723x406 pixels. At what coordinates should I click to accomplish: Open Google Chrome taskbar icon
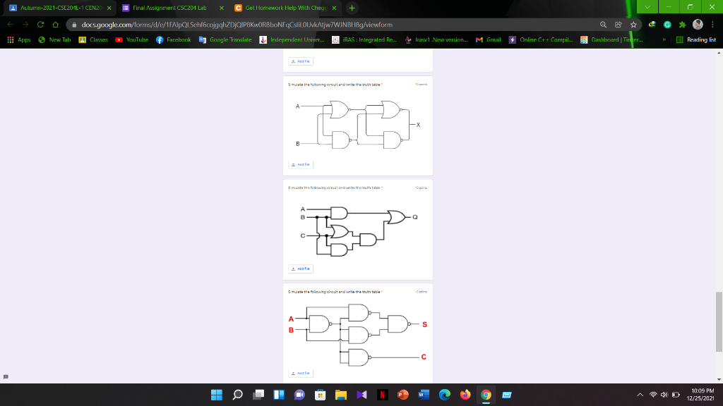pyautogui.click(x=486, y=395)
